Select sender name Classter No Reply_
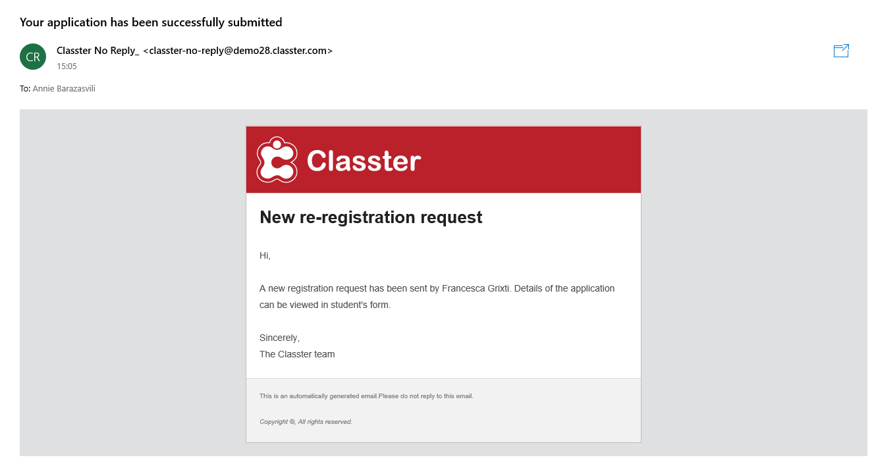The height and width of the screenshot is (464, 874). pyautogui.click(x=98, y=51)
